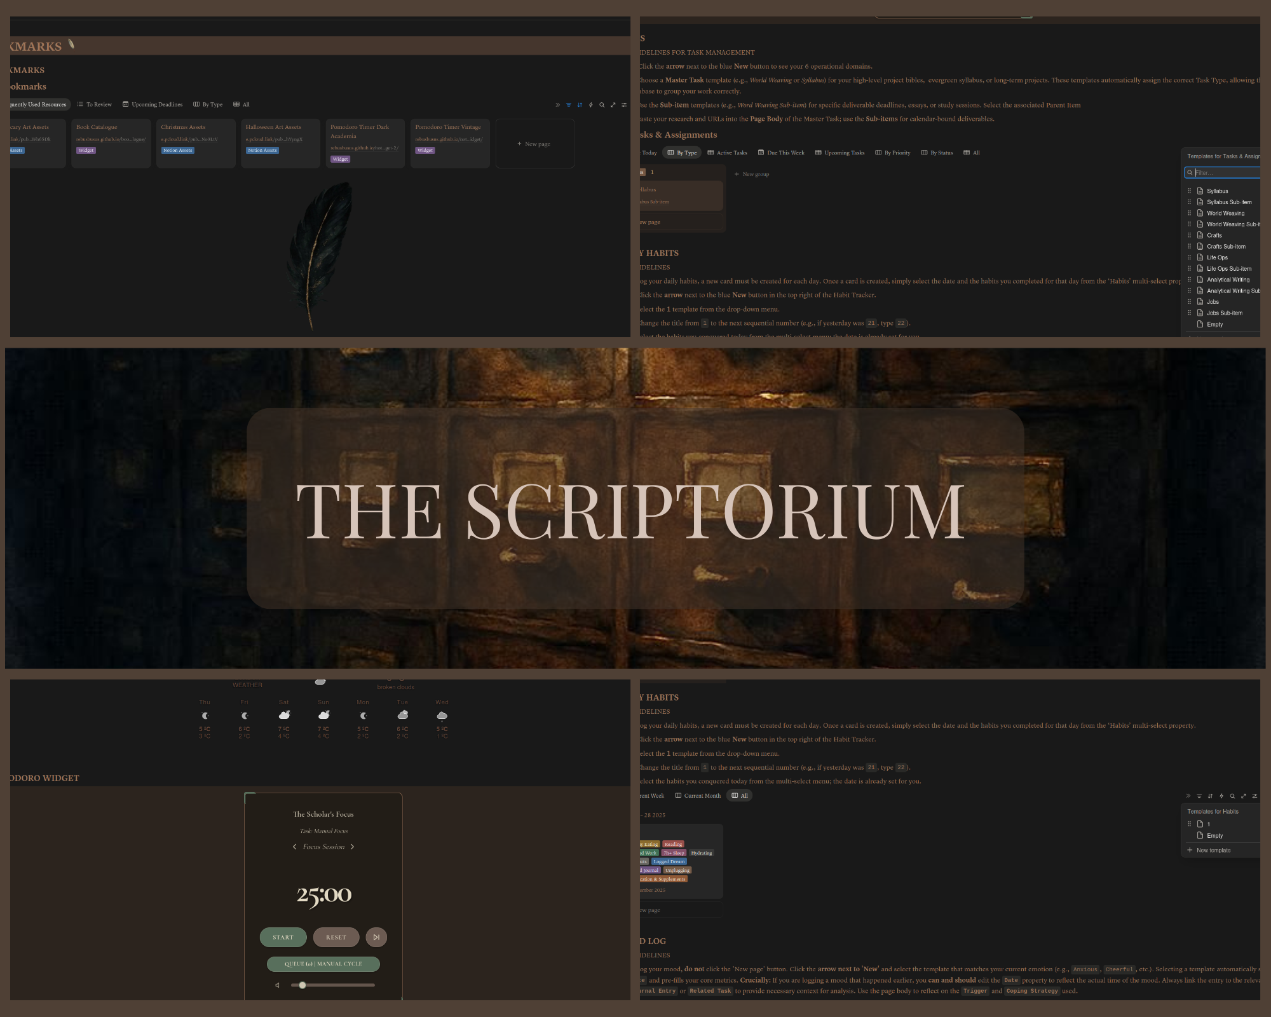Click next arrow beside Focus Session
The height and width of the screenshot is (1017, 1271).
pos(353,847)
